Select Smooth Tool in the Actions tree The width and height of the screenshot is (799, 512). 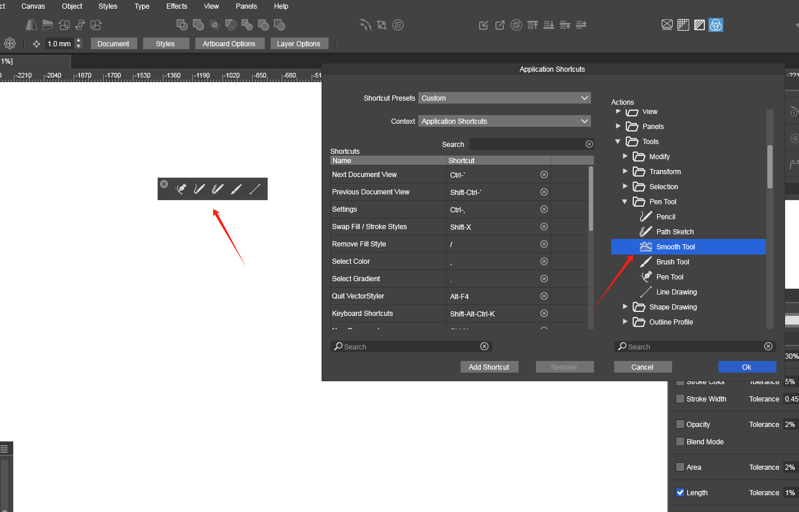tap(676, 247)
